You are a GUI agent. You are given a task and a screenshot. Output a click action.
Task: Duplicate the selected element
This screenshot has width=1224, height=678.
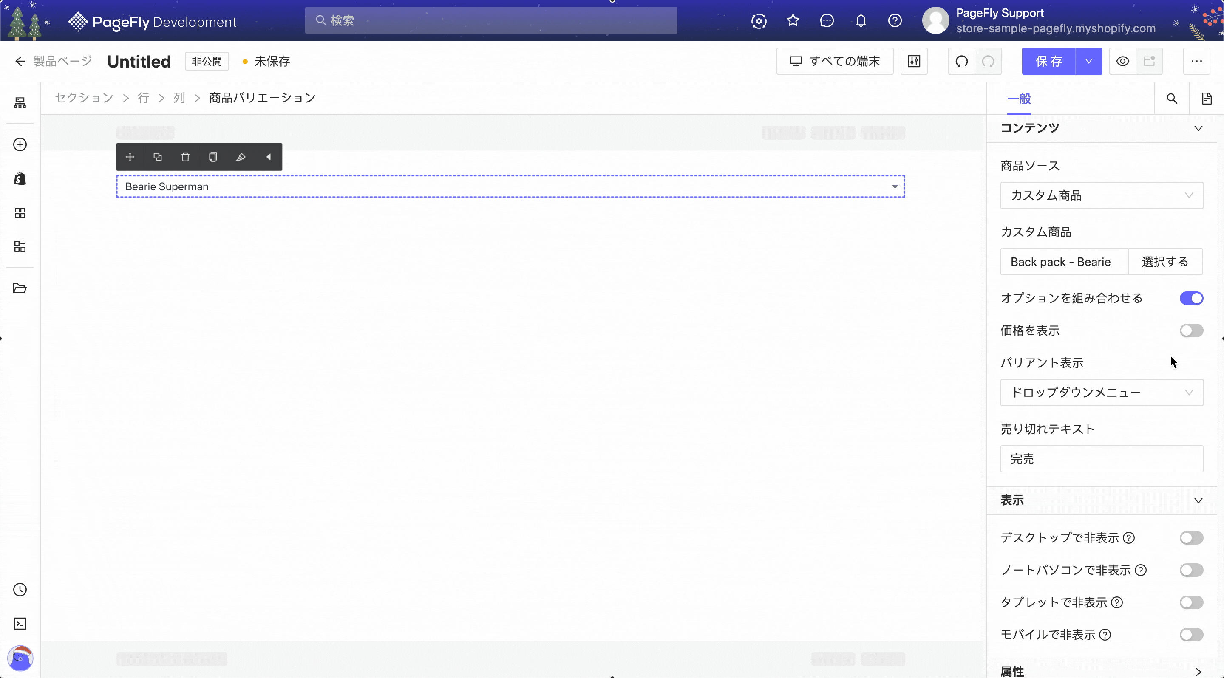[x=158, y=157]
